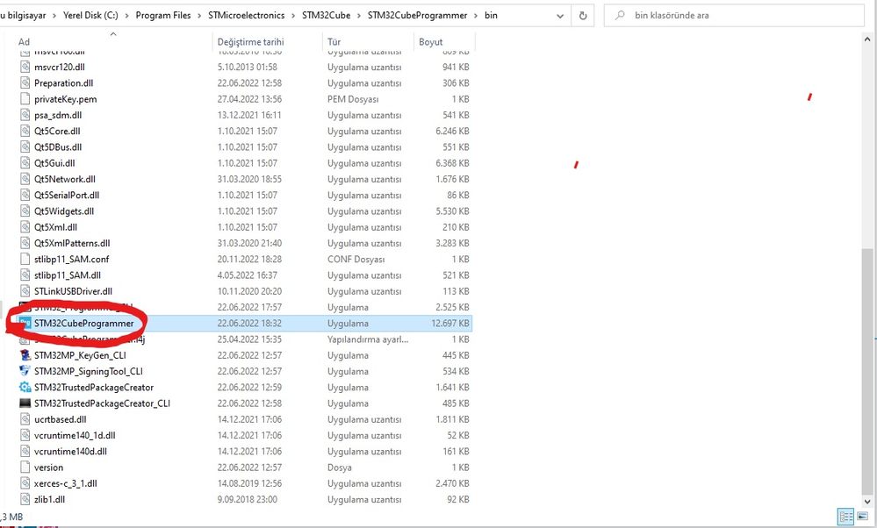The height and width of the screenshot is (528, 877).
Task: Navigate to 'Program Files' breadcrumb
Action: (162, 16)
